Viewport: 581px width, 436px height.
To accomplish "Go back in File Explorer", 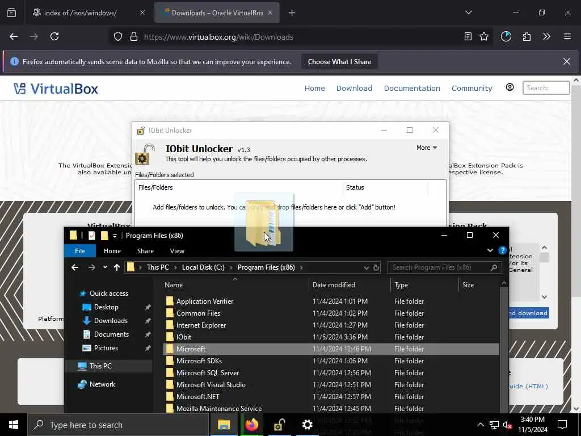I will pyautogui.click(x=75, y=267).
